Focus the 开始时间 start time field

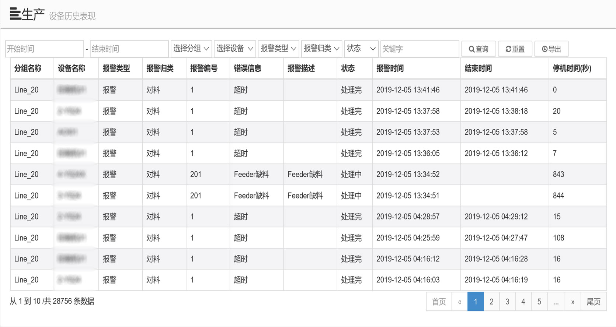click(45, 49)
